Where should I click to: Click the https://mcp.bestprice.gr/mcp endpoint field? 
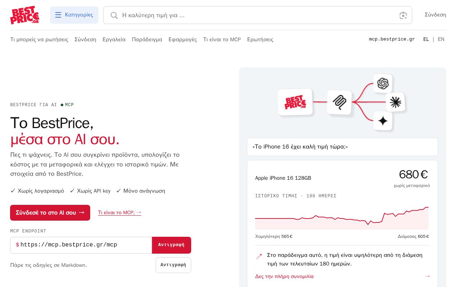[81, 245]
